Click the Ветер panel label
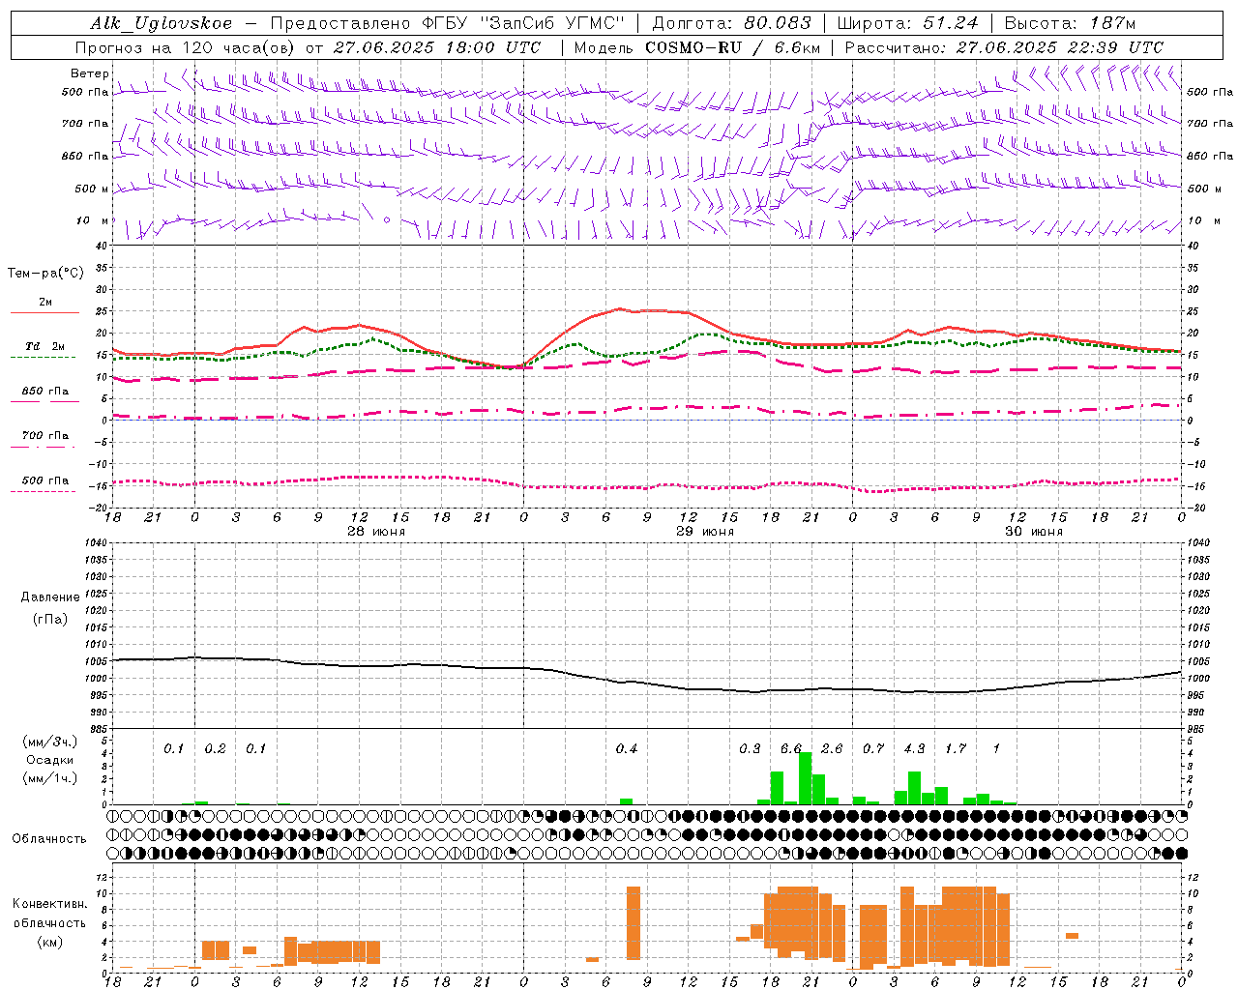 pos(89,73)
